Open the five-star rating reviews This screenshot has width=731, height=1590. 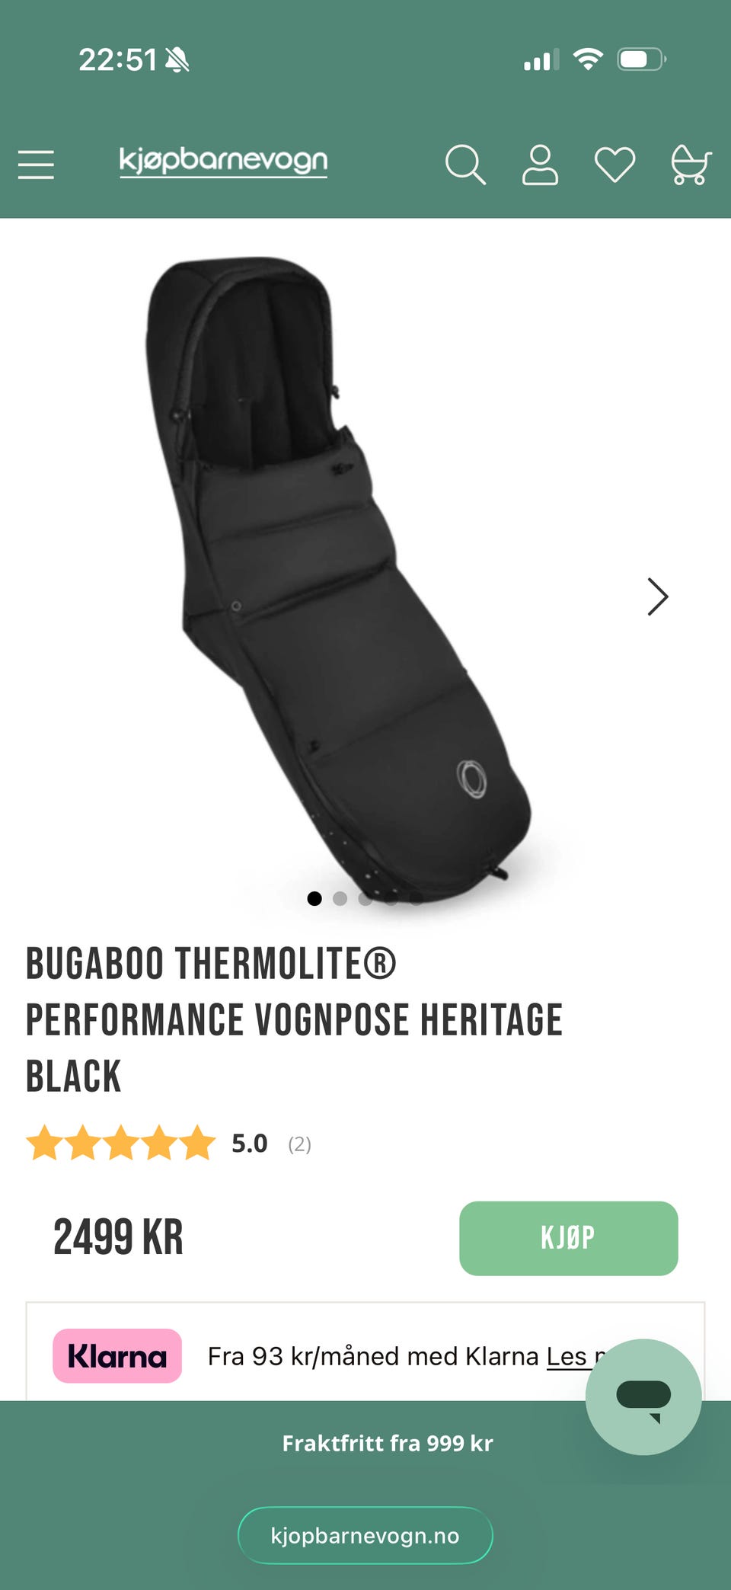point(121,1143)
